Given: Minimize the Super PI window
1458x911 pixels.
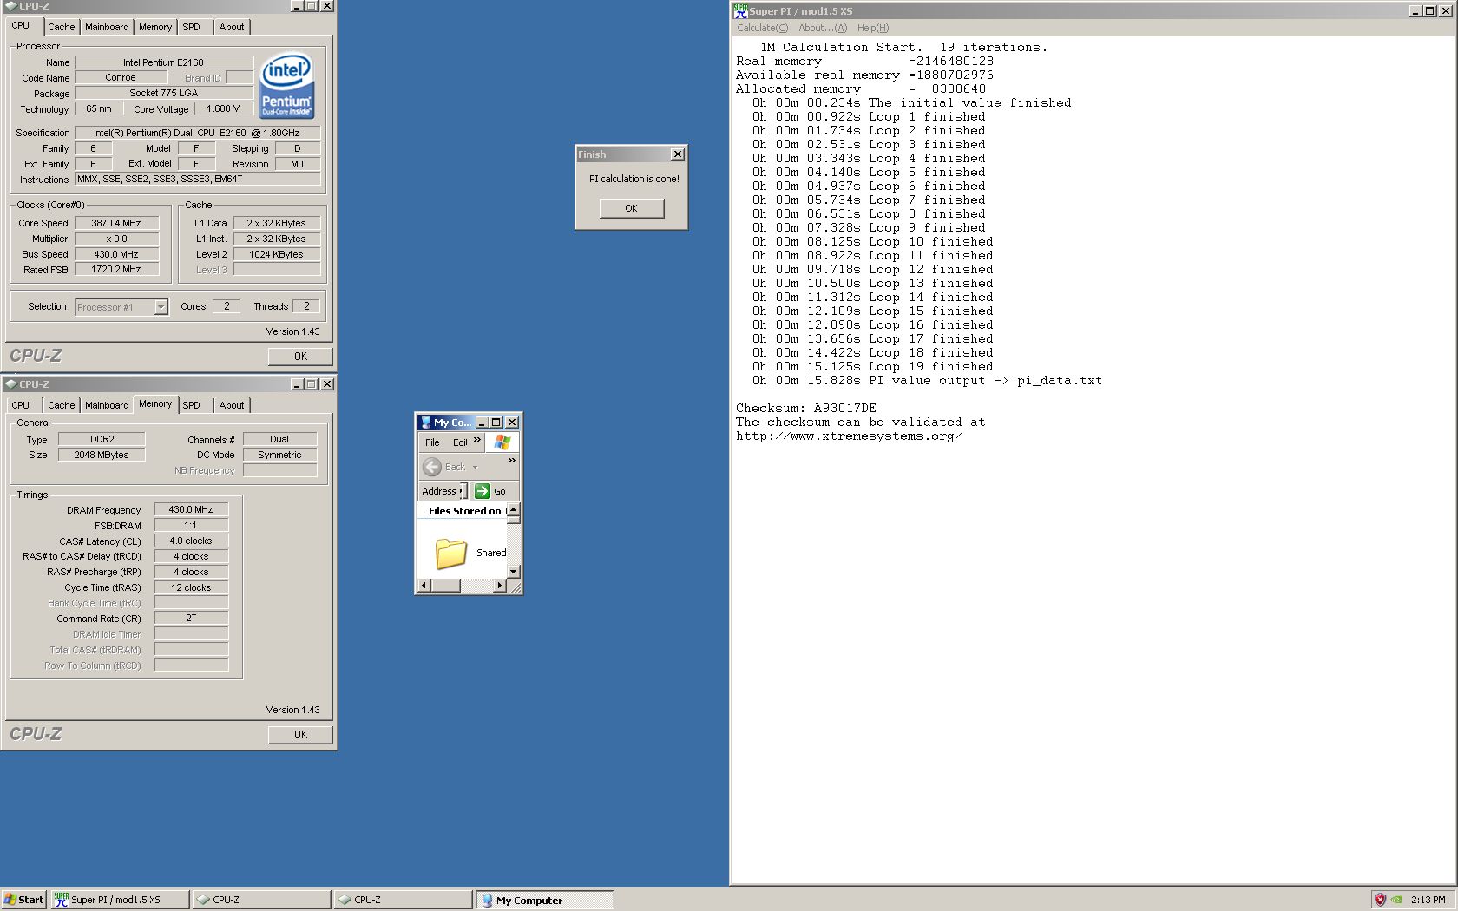Looking at the screenshot, I should click(1416, 10).
